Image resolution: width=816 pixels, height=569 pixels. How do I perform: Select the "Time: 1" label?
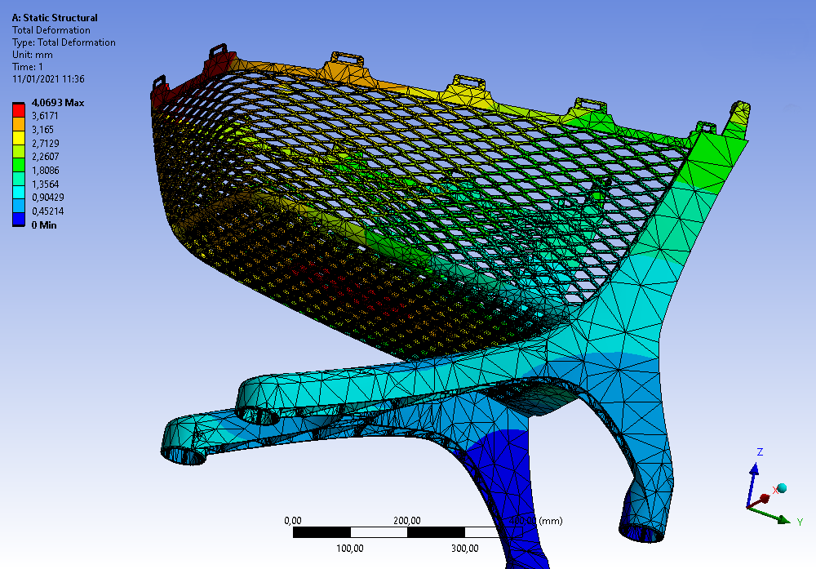[28, 67]
